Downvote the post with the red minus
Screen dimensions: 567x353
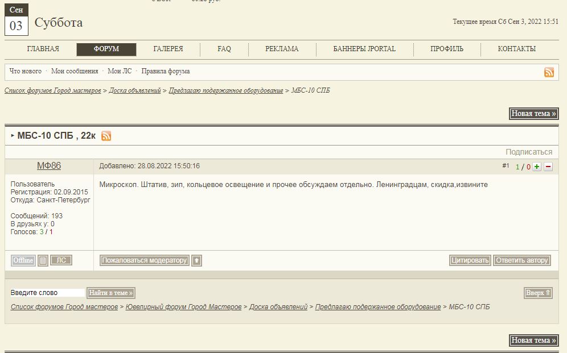tap(548, 167)
